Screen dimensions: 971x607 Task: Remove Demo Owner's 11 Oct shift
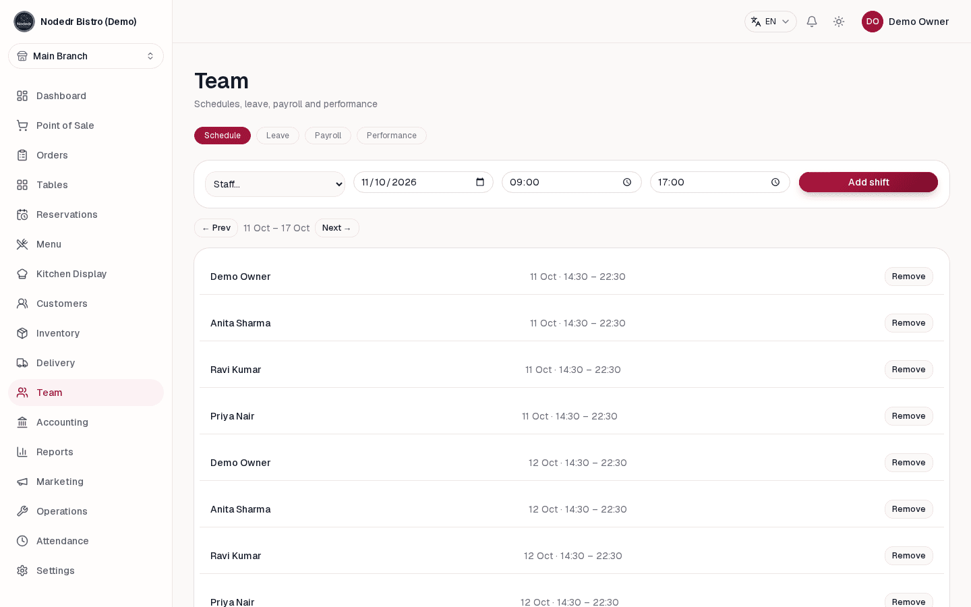tap(909, 277)
